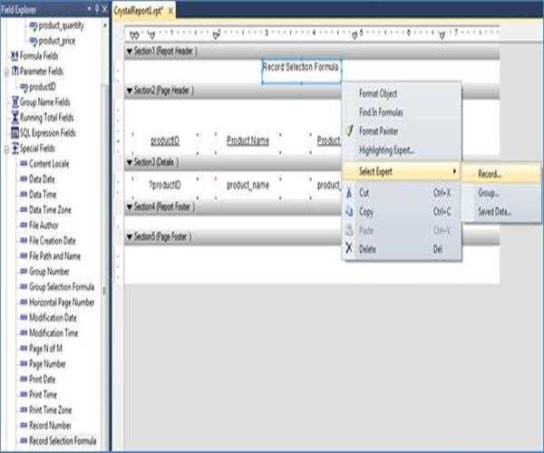
Task: Choose Format Object in context menu
Action: coord(378,93)
